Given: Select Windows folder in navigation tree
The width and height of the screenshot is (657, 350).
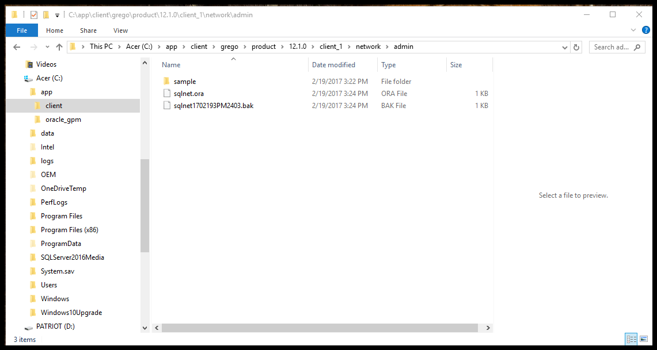Looking at the screenshot, I should pos(55,299).
